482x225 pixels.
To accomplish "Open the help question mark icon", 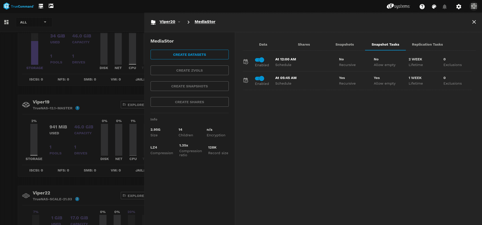I will [x=422, y=7].
